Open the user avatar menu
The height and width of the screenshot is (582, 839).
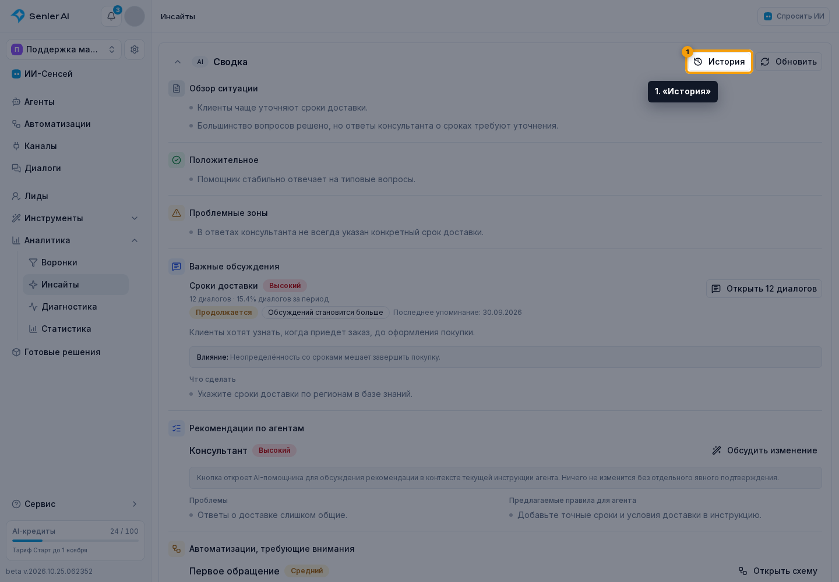[x=135, y=16]
